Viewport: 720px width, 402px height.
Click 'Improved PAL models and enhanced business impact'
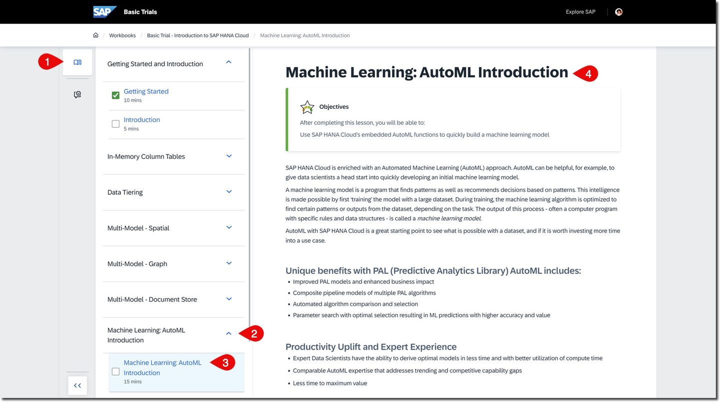363,282
